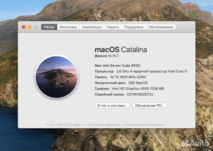This screenshot has height=151, width=213.
Task: Click the Загрузочный диск label
Action: point(110,83)
